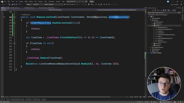Click the Solution Explorer Collapse All icon
Viewport: 184px width, 103px height.
(x=164, y=10)
